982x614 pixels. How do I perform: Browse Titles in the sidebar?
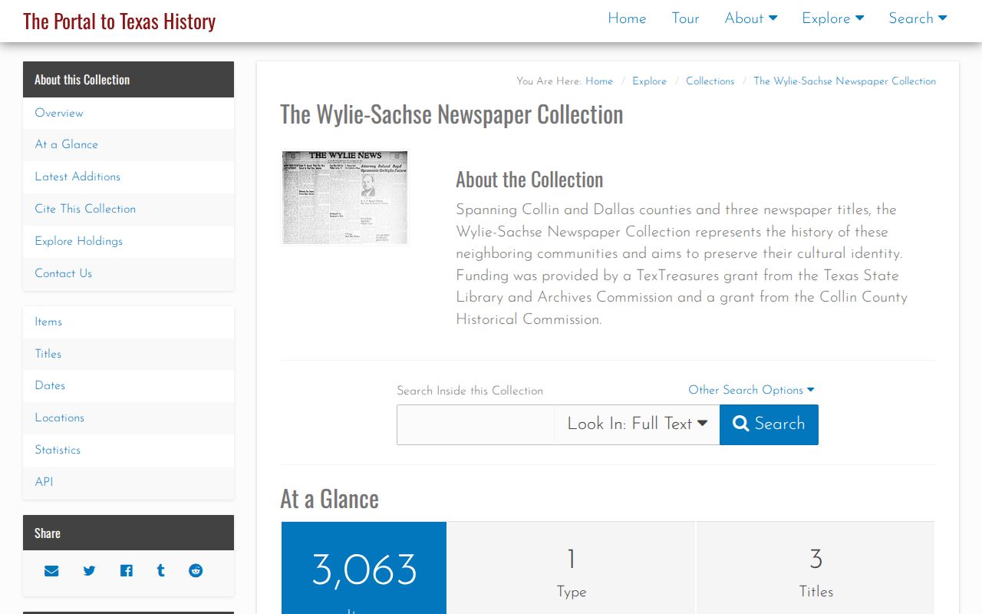(x=129, y=355)
